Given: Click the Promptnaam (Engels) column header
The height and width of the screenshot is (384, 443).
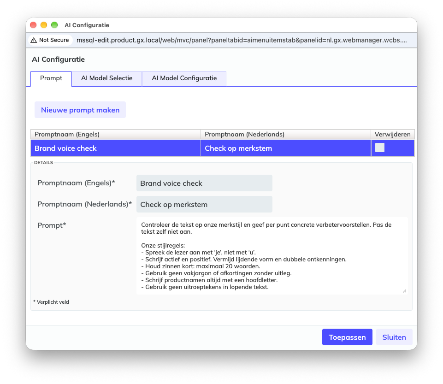Looking at the screenshot, I should (116, 135).
